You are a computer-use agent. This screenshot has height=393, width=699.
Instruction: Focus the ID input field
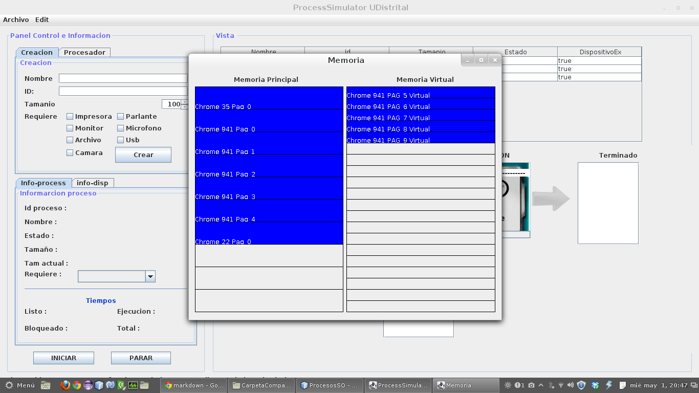123,91
